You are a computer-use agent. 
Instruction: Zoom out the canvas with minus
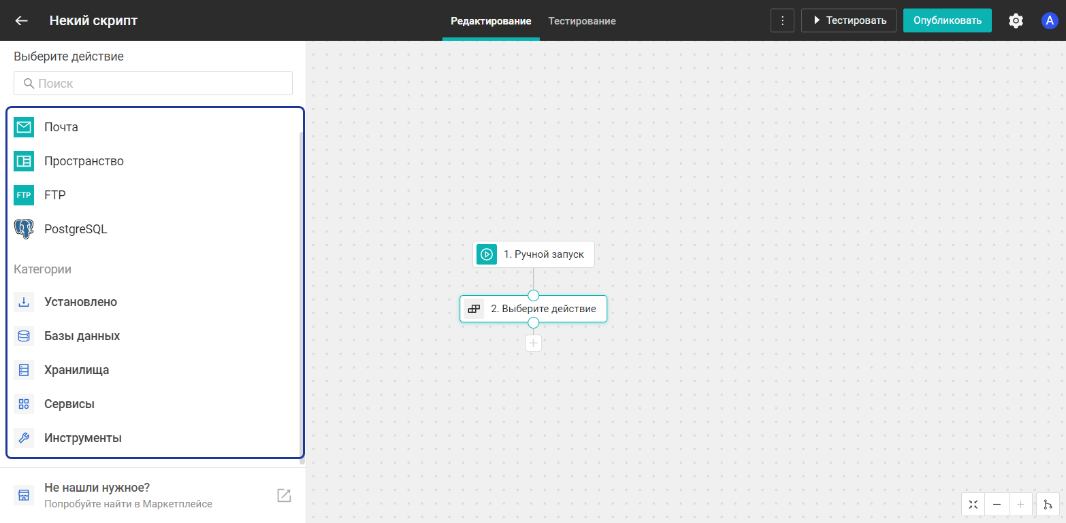(997, 505)
